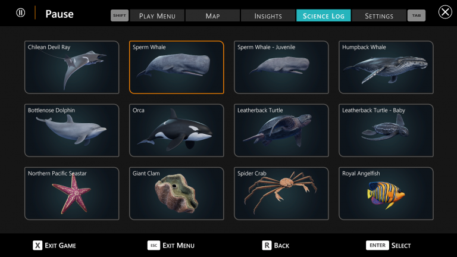Viewport: 457px width, 257px height.
Task: View the Leatherback Turtle - Baby entry
Action: point(386,130)
